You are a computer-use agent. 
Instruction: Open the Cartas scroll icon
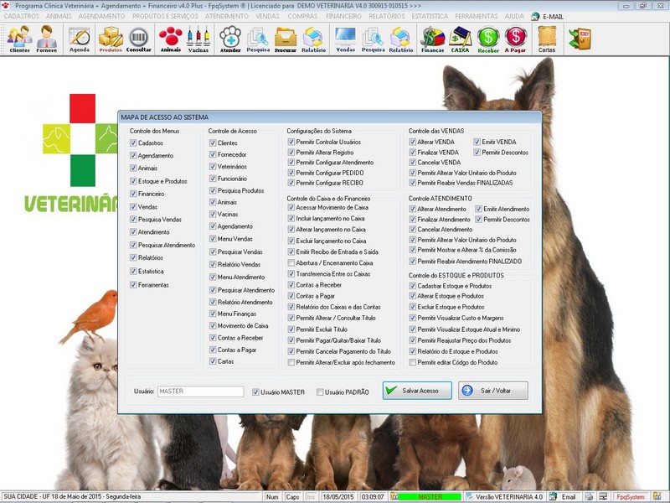(547, 39)
